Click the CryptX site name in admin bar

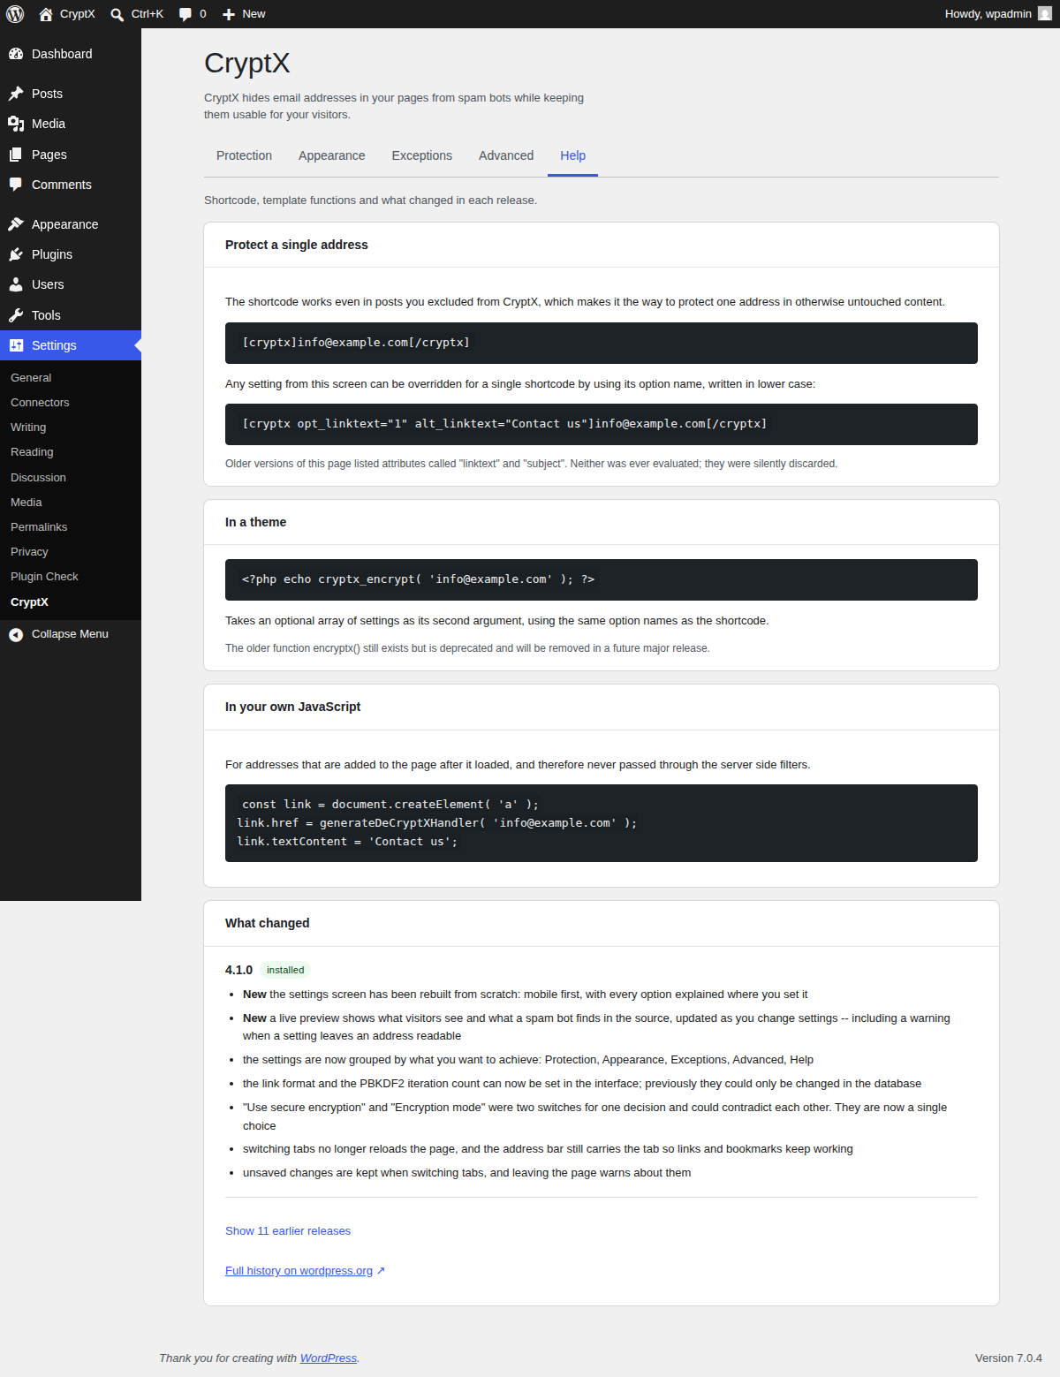tap(78, 14)
